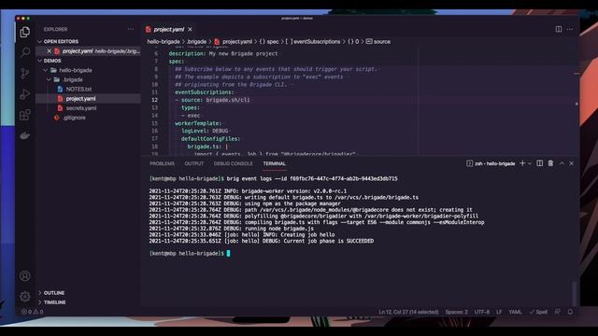The width and height of the screenshot is (598, 336).
Task: Open the feedback icon in status bar
Action: click(x=558, y=312)
